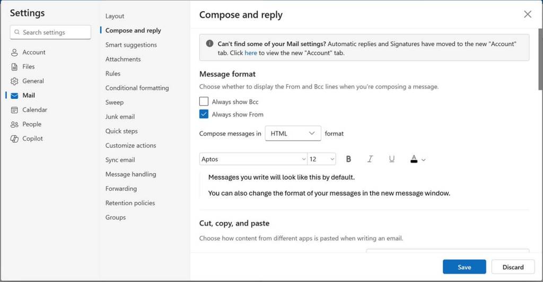Uncheck the Always show From checkbox
The image size is (543, 282).
pos(204,114)
